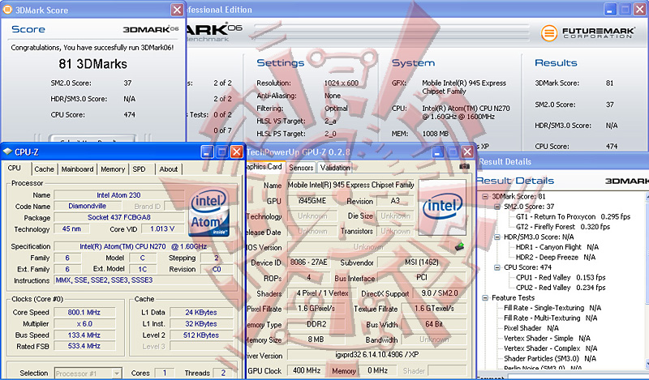Screen dimensions: 649x380
Task: Select Vertex Shader - Simple row
Action: 547,338
